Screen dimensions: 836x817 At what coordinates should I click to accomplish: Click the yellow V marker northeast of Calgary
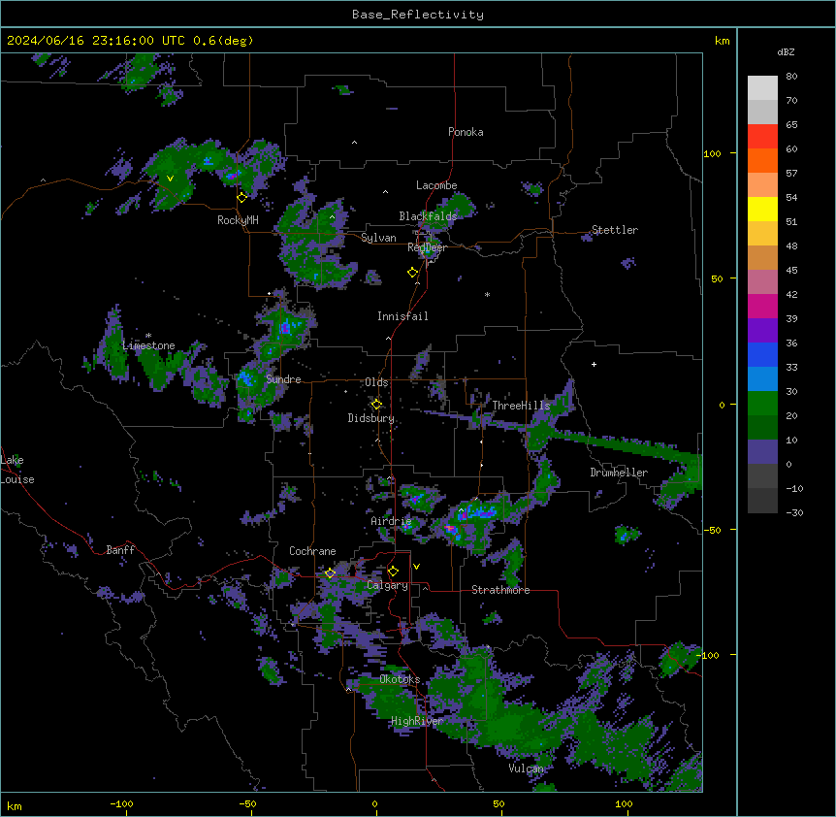tap(416, 567)
